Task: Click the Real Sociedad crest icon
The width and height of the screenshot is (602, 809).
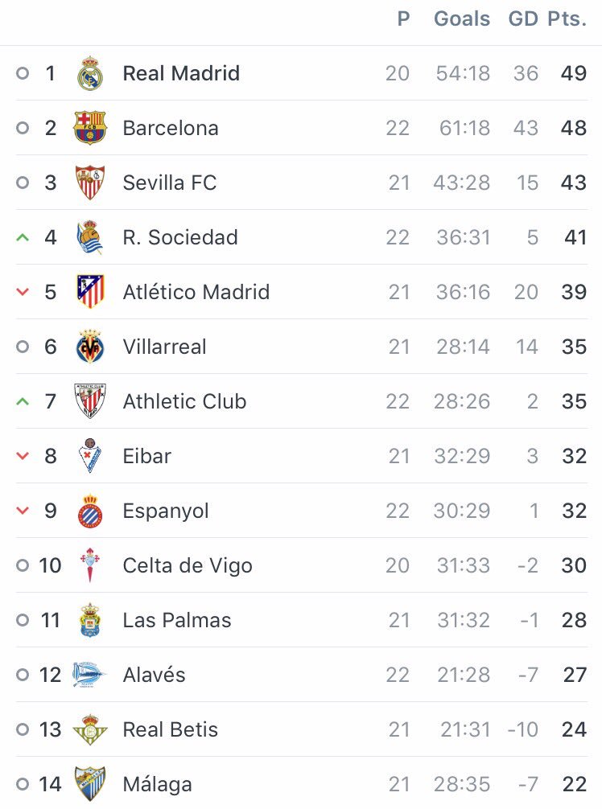Action: pos(90,237)
